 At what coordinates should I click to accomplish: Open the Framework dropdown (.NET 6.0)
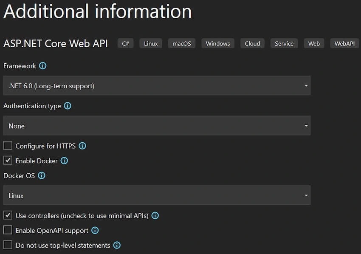click(x=157, y=86)
